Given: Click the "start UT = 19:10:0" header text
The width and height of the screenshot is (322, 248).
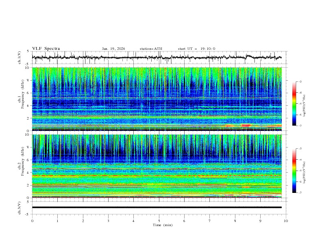Looking at the screenshot, I should coord(196,49).
